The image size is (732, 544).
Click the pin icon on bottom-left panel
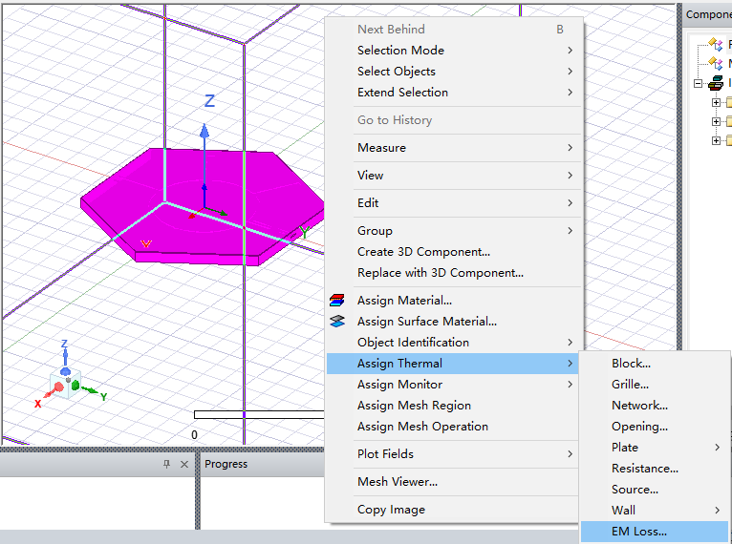[166, 465]
